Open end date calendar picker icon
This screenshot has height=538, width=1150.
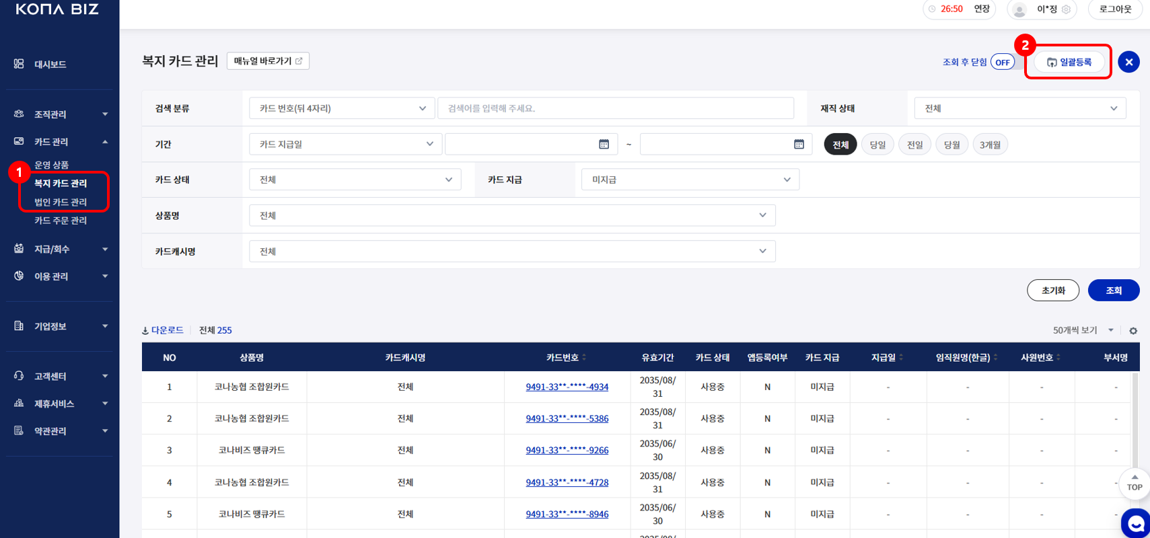(799, 144)
